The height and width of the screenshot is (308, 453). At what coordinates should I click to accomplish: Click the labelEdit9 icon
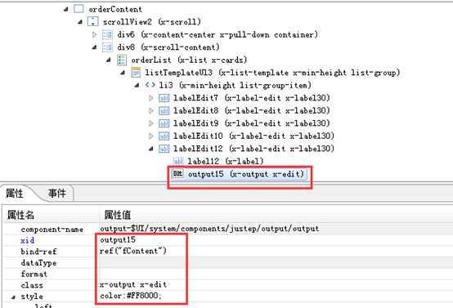click(x=164, y=123)
